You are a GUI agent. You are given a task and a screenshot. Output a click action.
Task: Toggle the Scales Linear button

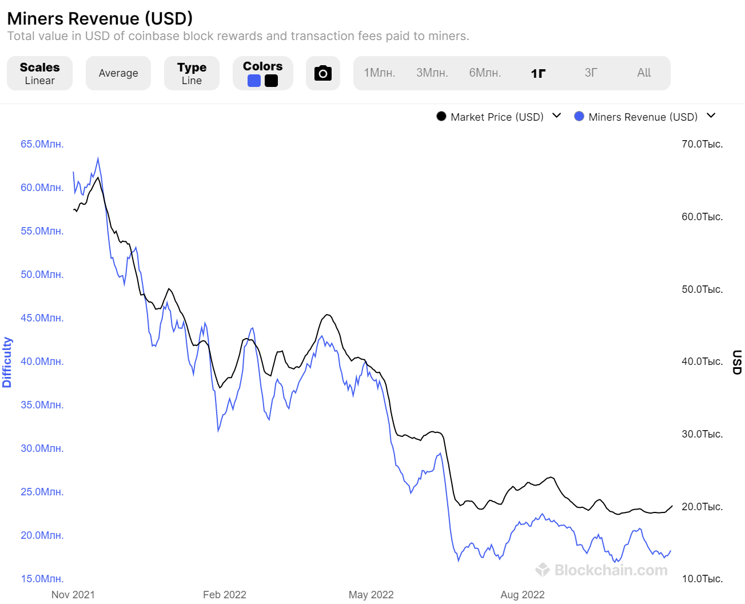(39, 73)
